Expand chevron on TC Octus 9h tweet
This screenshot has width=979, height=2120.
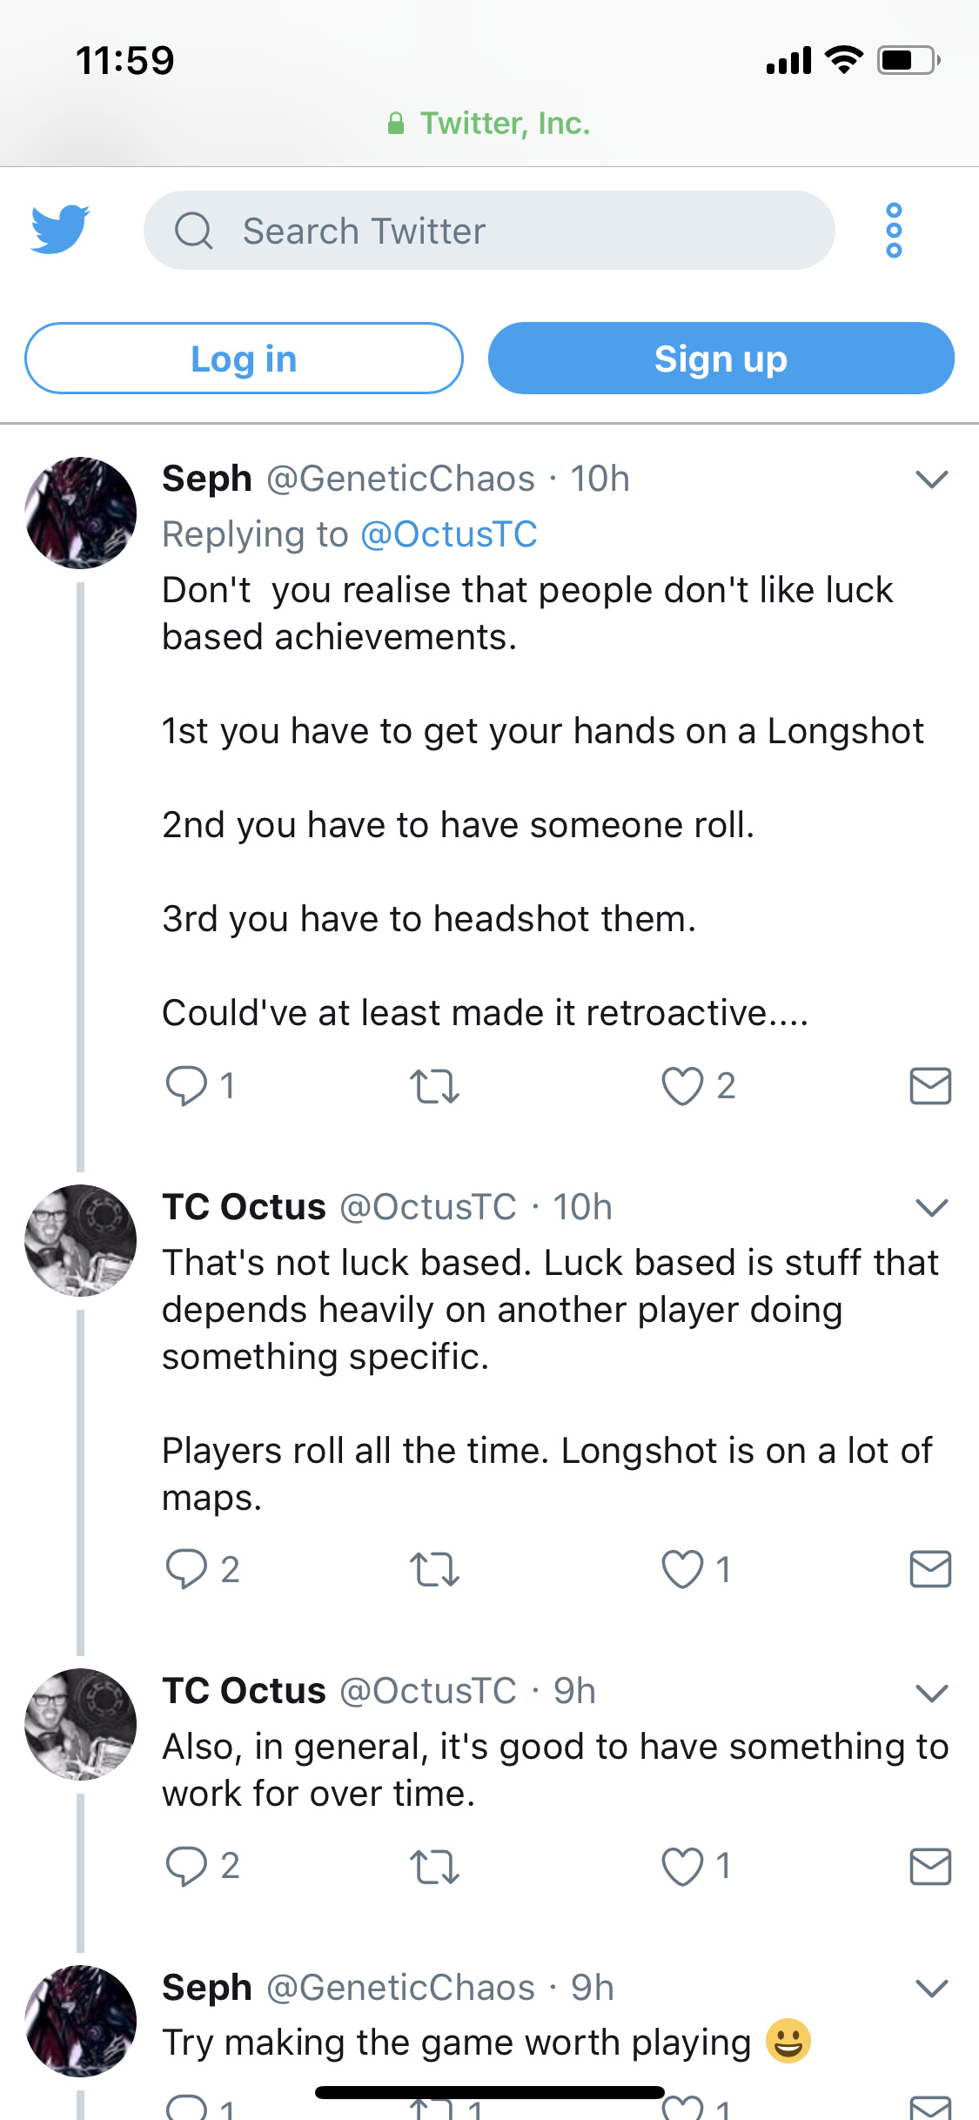[x=931, y=1692]
